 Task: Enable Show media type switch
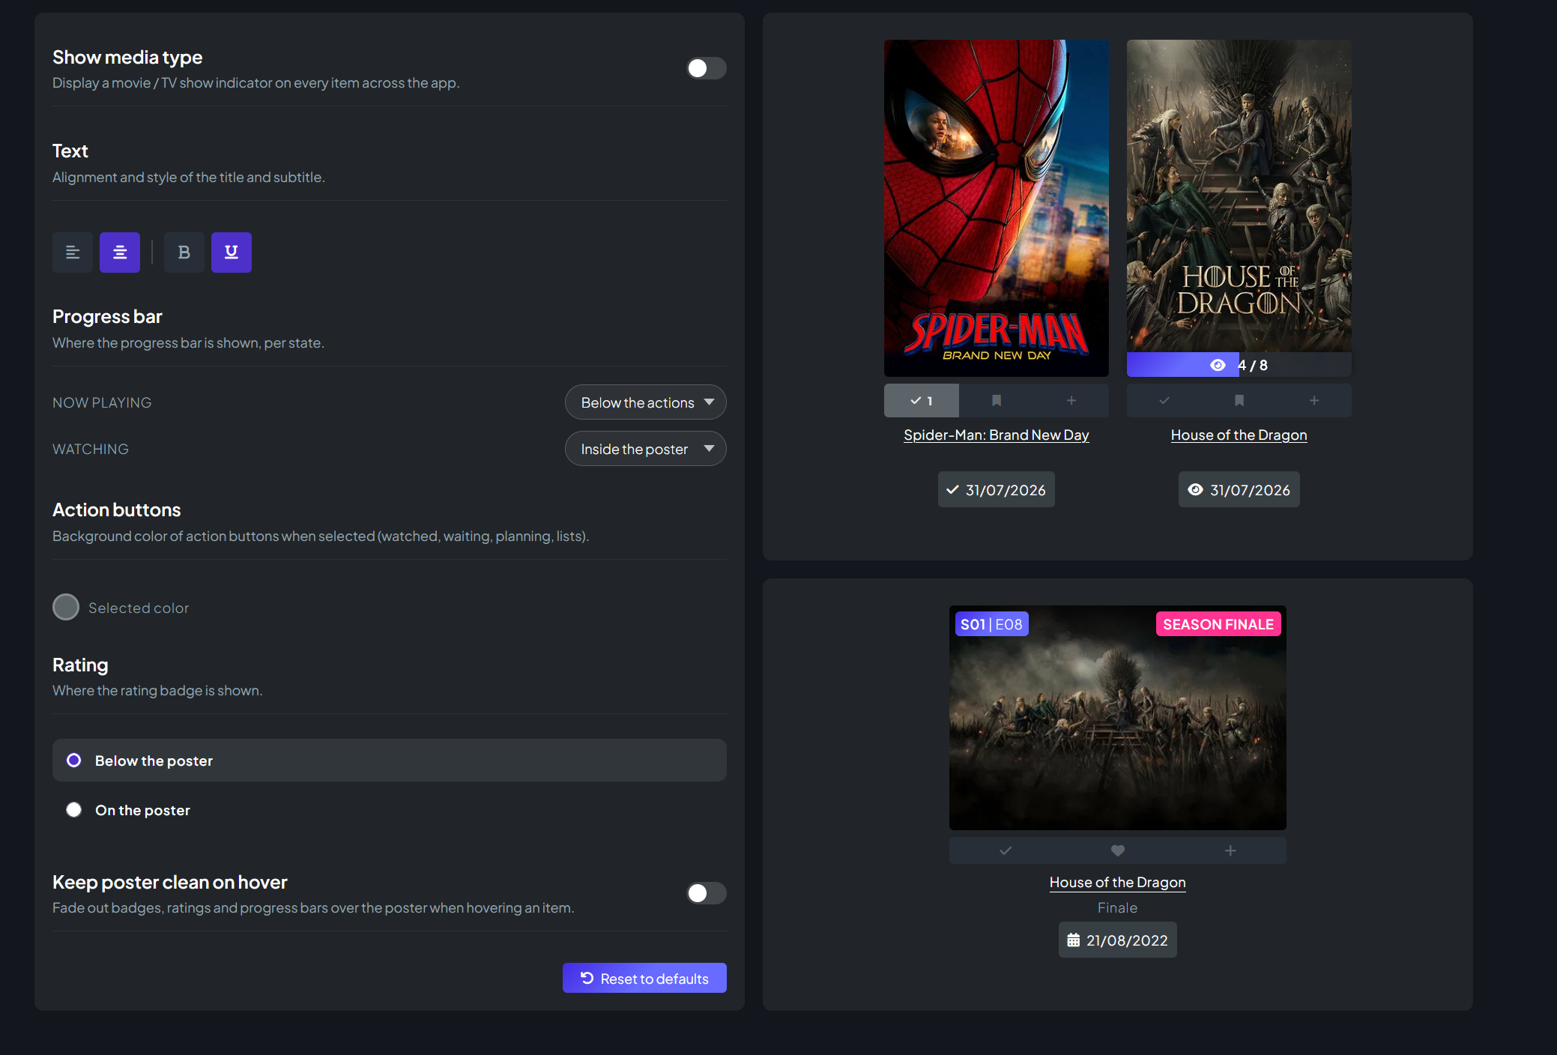707,68
